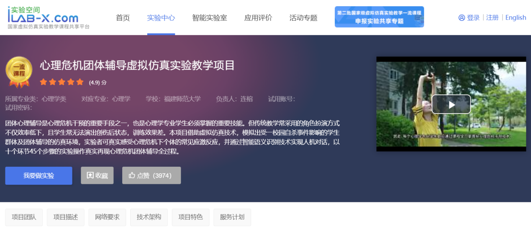
Task: Click the video thumbnail image
Action: click(402, 126)
